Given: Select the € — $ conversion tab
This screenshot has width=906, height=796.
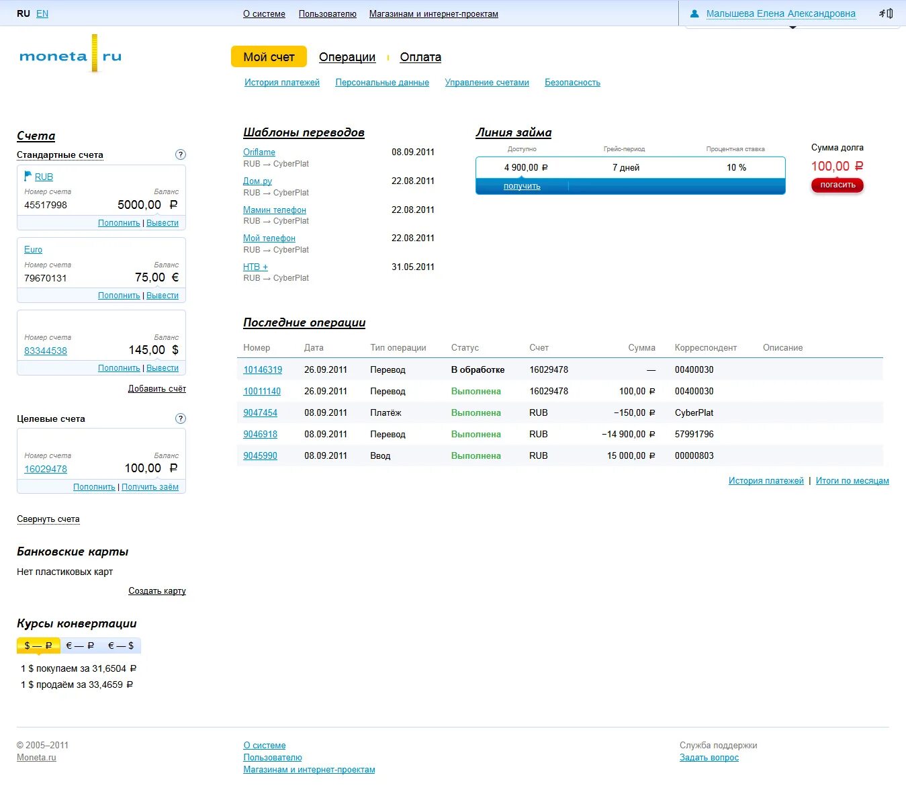Looking at the screenshot, I should 121,646.
